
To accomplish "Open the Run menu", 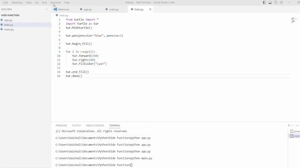I will click(45, 2).
